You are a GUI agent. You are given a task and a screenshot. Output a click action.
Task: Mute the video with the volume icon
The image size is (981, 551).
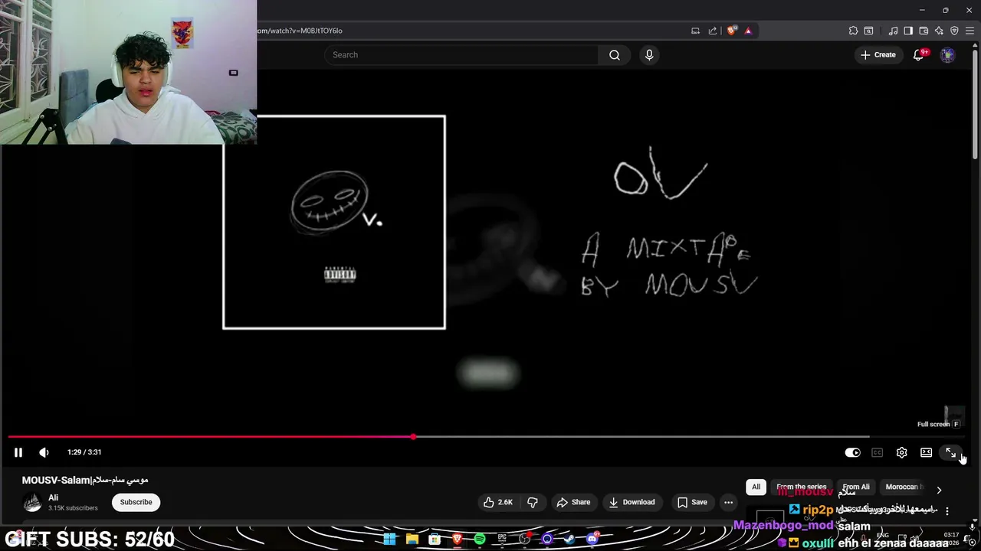click(44, 452)
